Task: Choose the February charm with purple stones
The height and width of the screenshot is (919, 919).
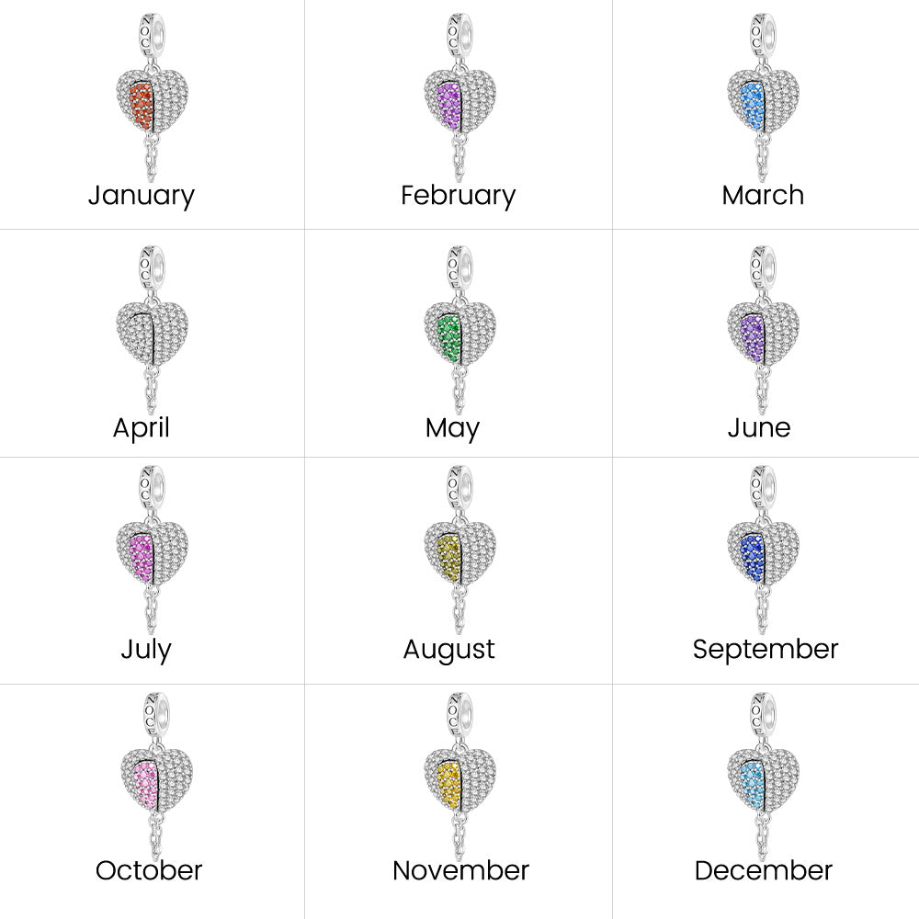Action: tap(459, 101)
